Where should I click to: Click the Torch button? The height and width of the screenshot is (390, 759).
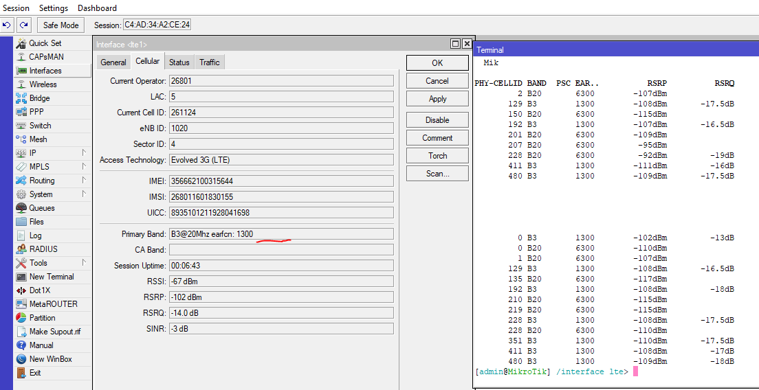[437, 156]
